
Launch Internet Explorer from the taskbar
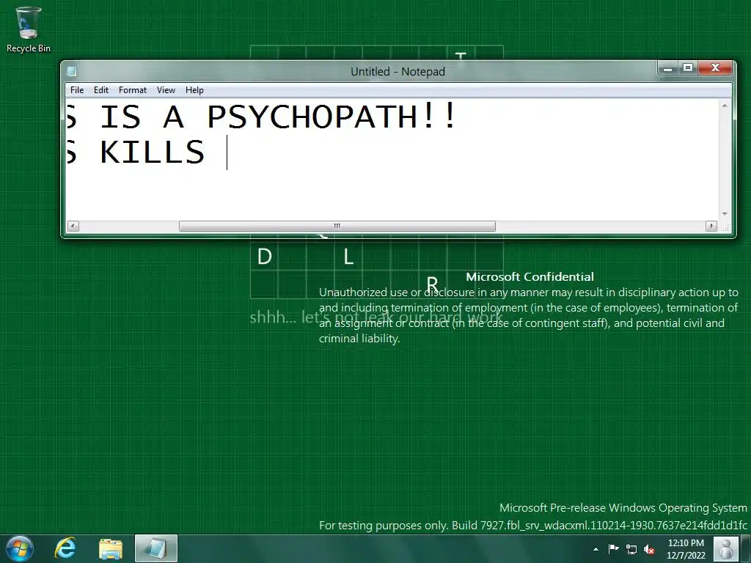(x=65, y=548)
